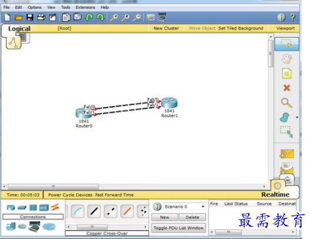
Task: Undo with the left green arrow
Action: pos(89,18)
